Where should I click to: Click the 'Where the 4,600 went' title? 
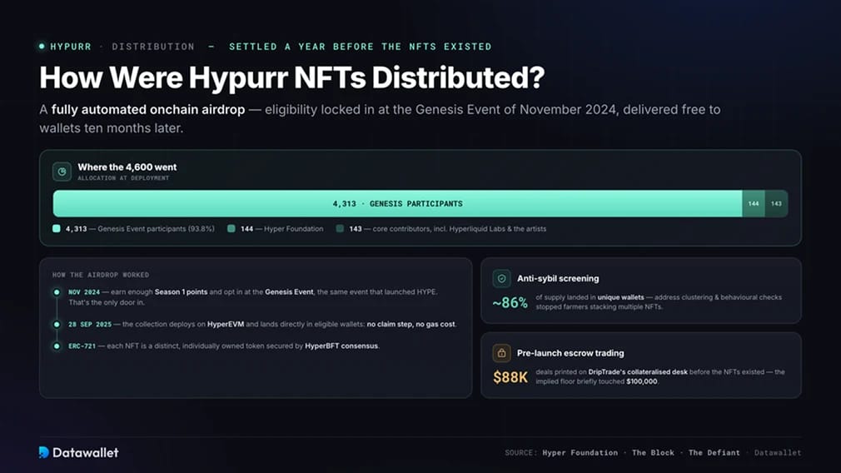(x=127, y=167)
